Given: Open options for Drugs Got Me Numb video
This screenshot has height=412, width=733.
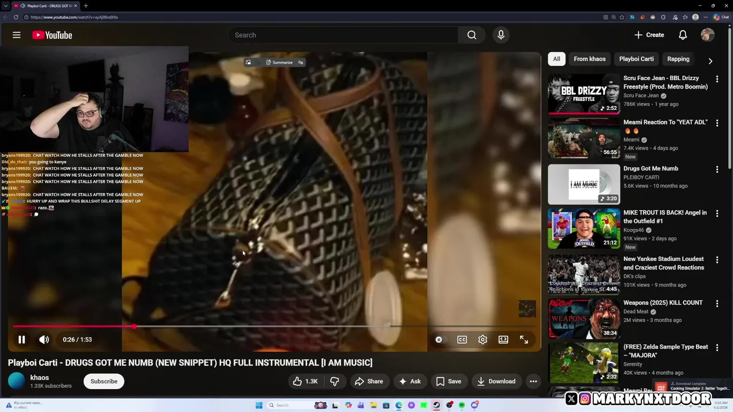Looking at the screenshot, I should 717,169.
